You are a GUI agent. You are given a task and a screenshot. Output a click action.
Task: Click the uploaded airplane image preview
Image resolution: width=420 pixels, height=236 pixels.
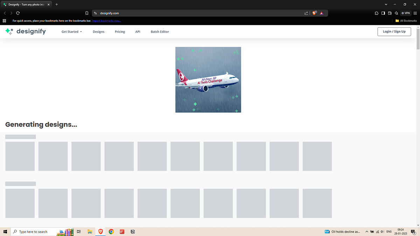(x=208, y=80)
